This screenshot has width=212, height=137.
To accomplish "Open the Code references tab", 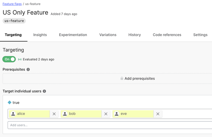I will 167,35.
